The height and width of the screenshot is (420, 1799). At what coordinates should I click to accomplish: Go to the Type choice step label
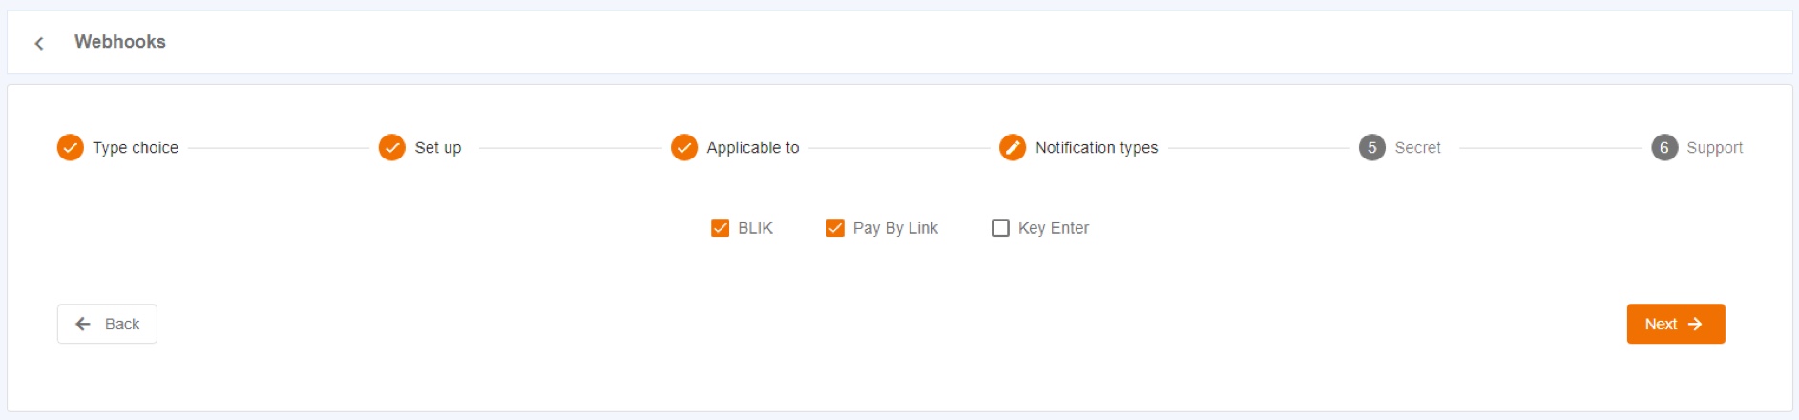pos(136,148)
